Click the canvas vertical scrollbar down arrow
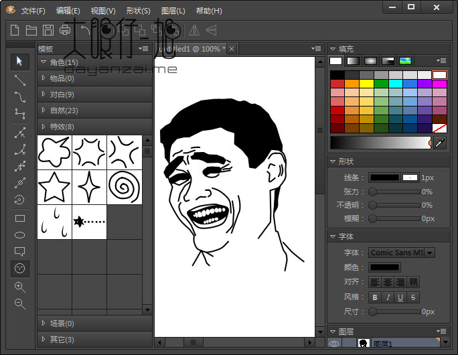 (x=320, y=332)
